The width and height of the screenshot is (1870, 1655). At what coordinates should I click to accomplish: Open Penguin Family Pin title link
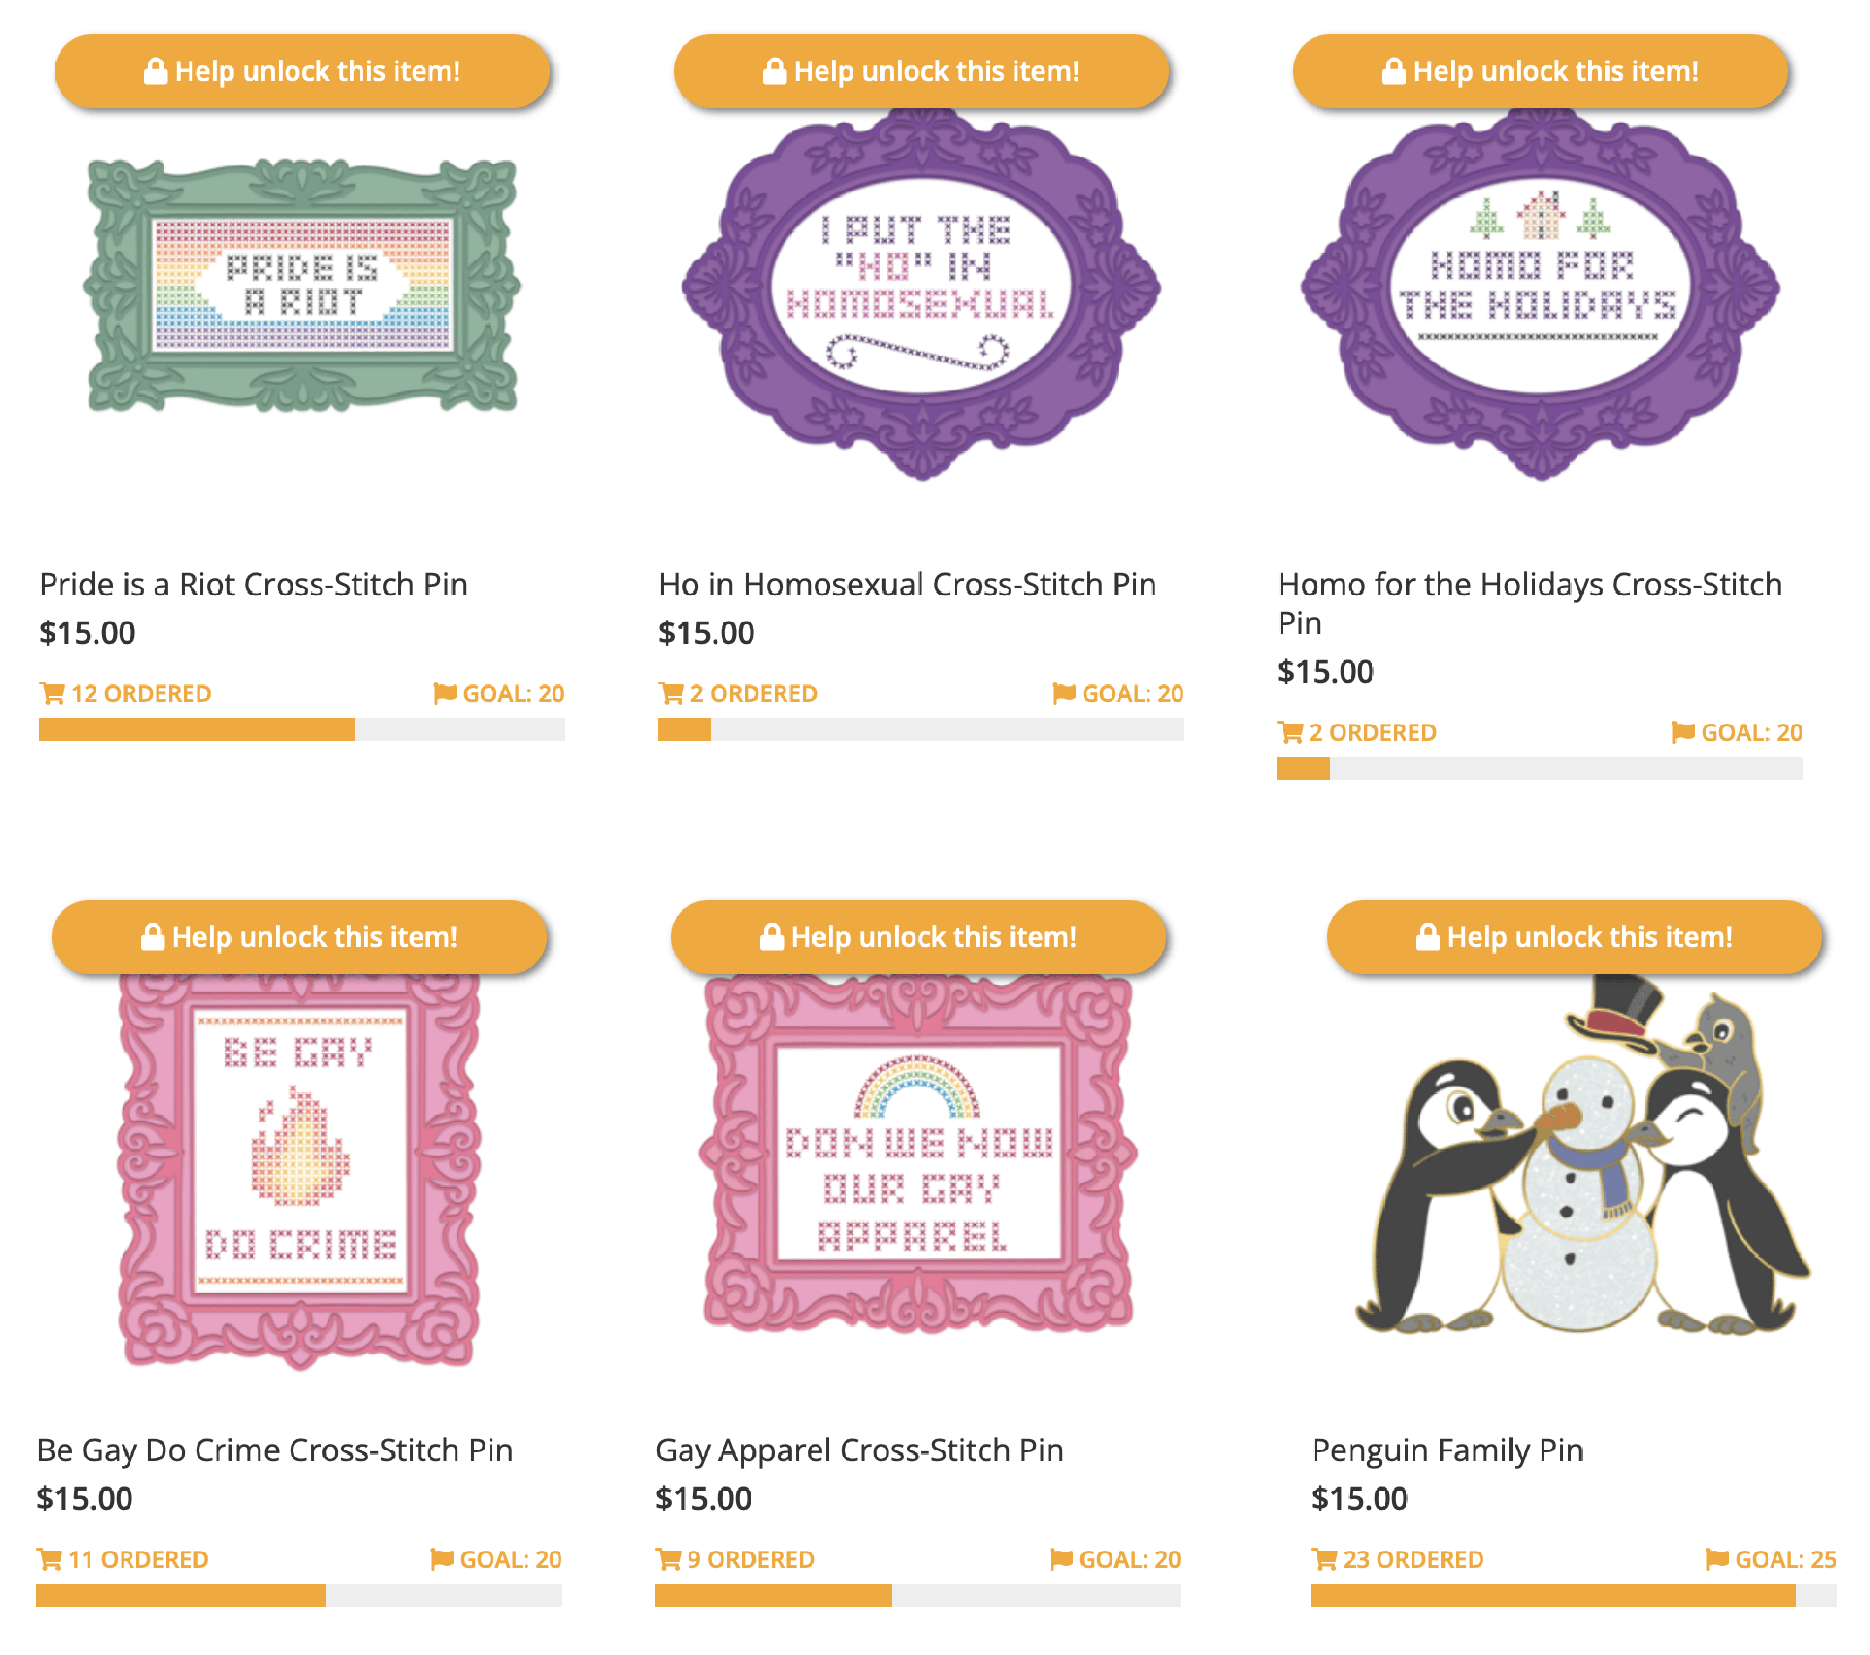pos(1447,1450)
